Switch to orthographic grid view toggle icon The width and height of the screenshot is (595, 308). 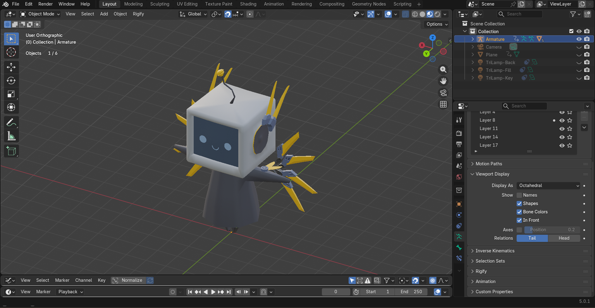pos(443,104)
